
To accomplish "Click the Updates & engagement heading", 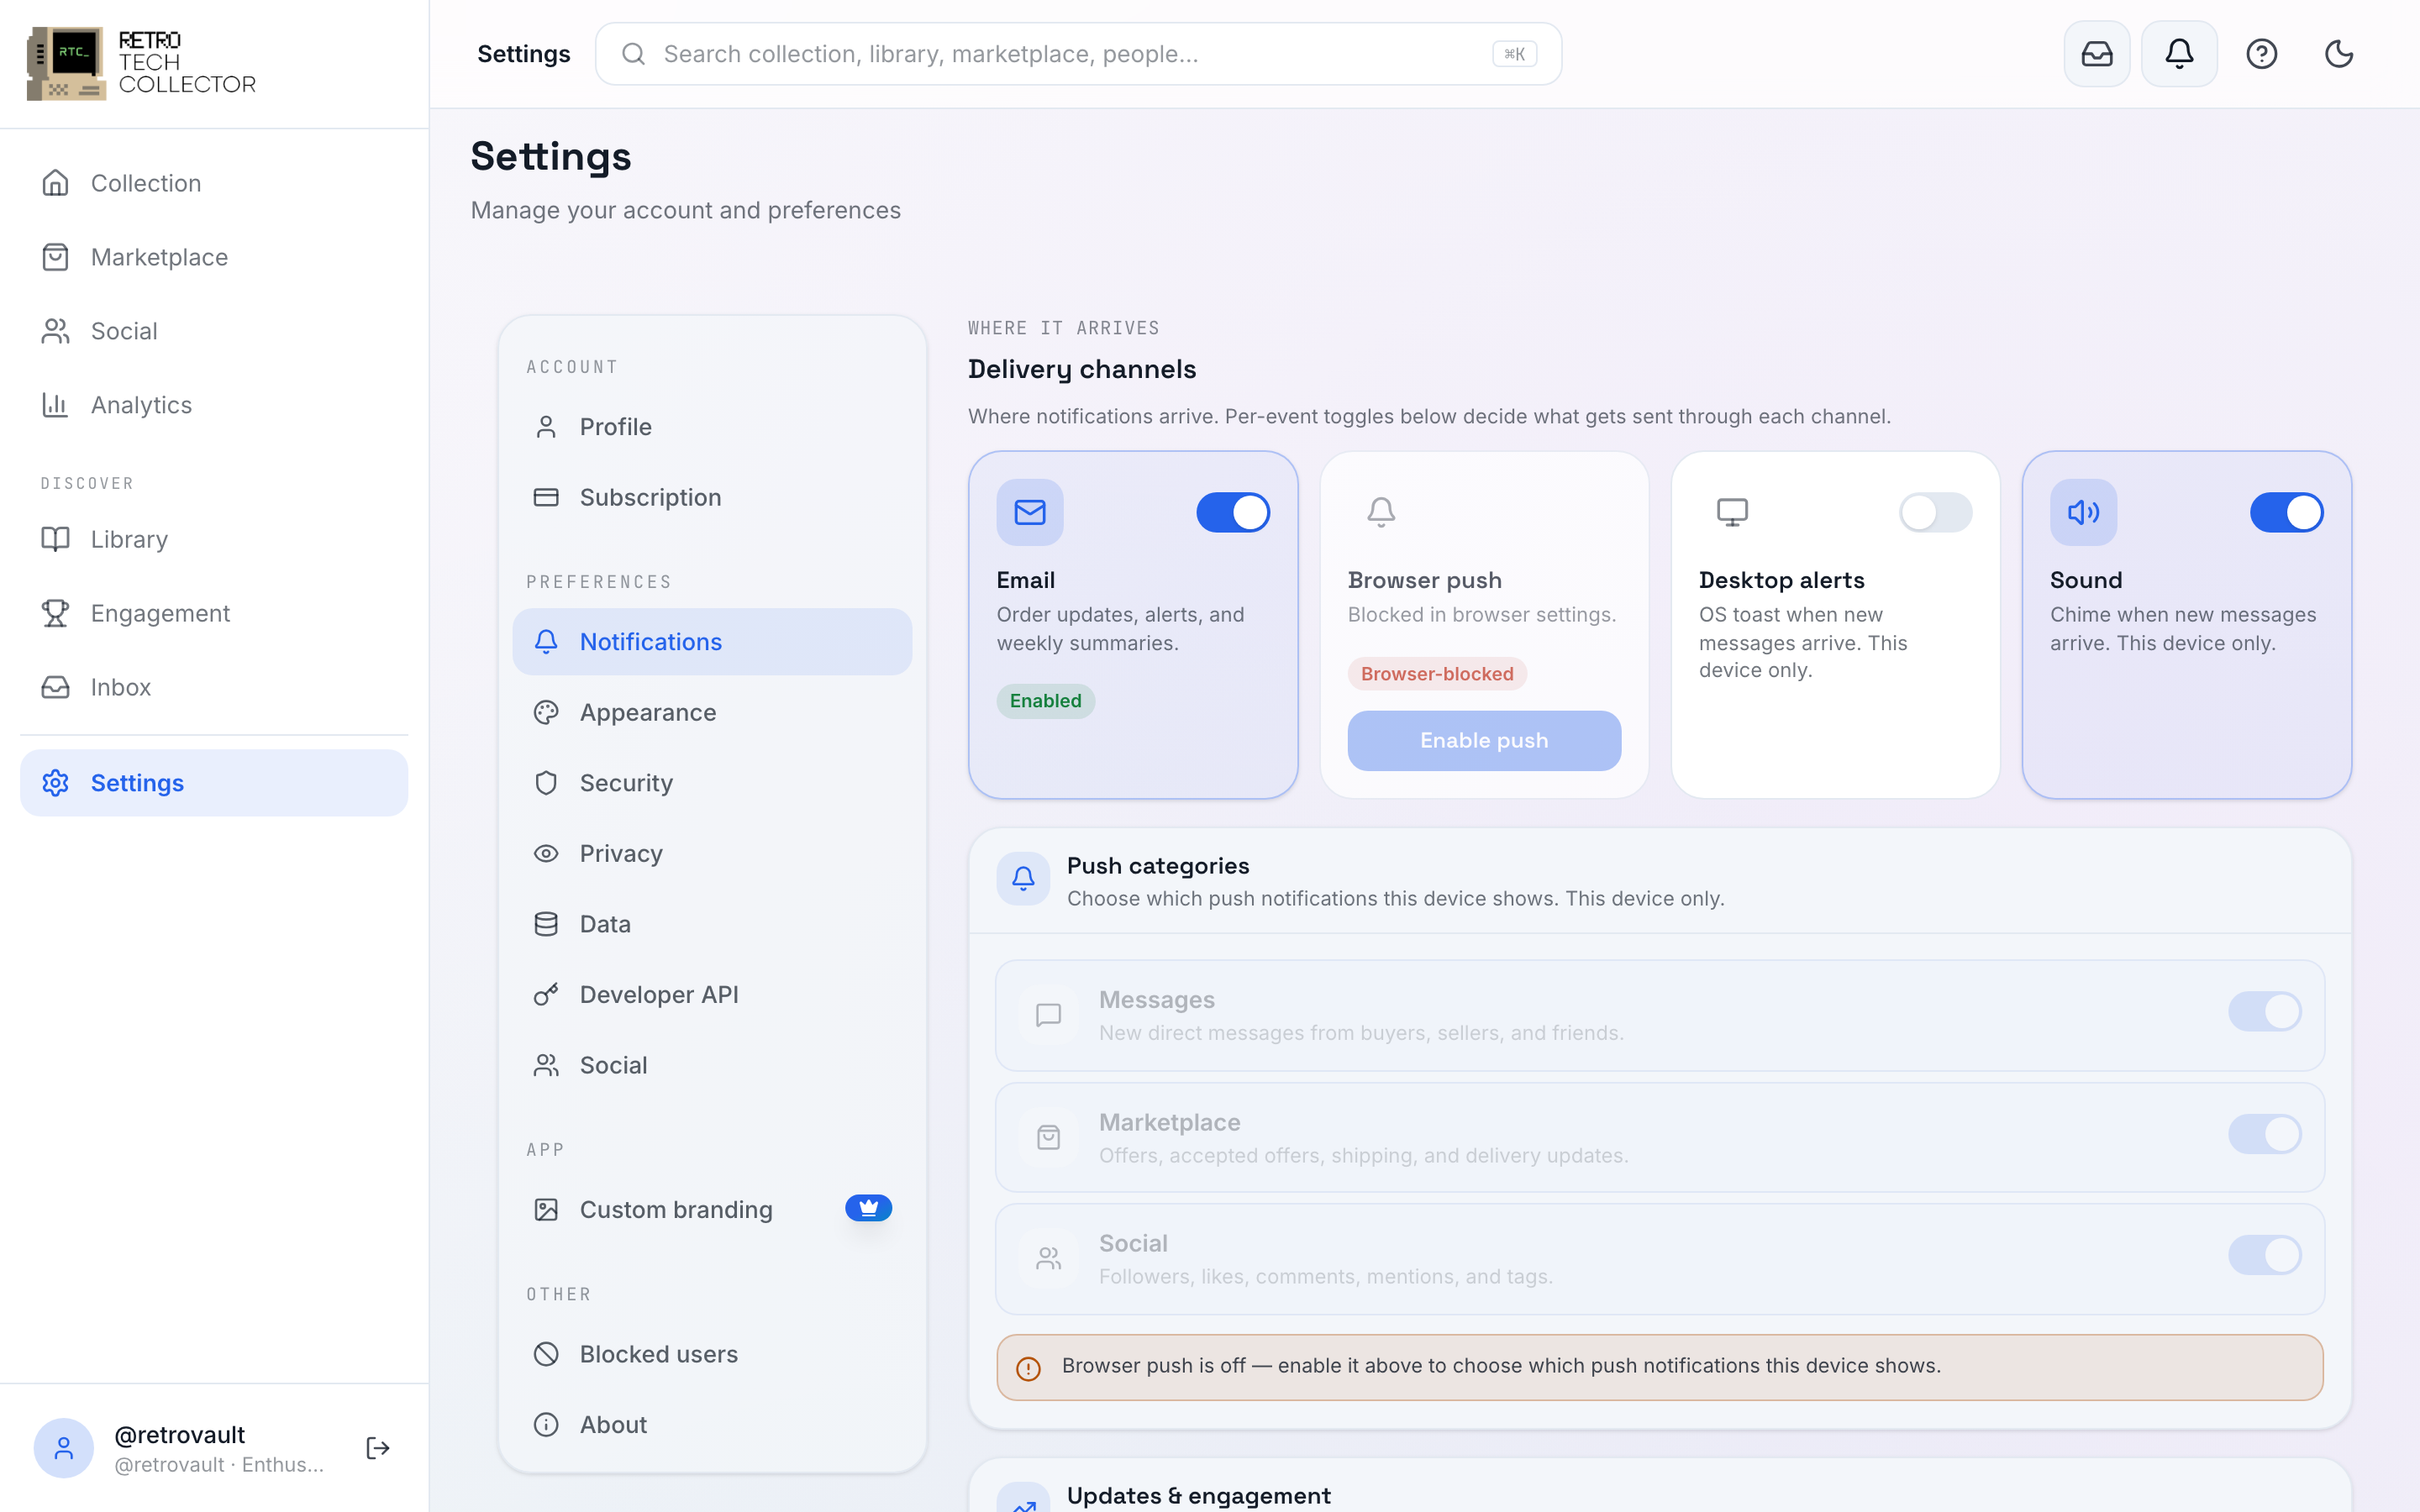I will click(x=1198, y=1496).
